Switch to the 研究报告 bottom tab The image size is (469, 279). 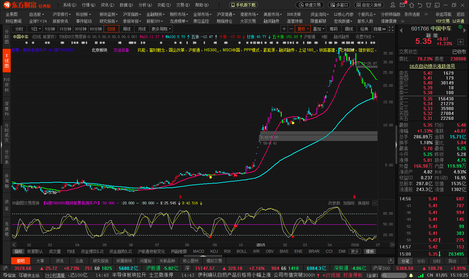[101, 261]
